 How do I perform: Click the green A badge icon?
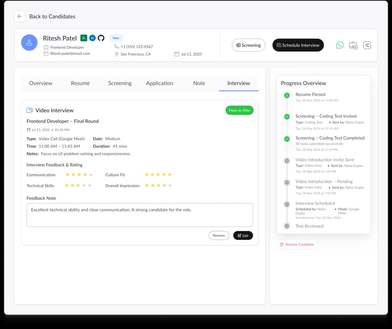click(x=84, y=38)
